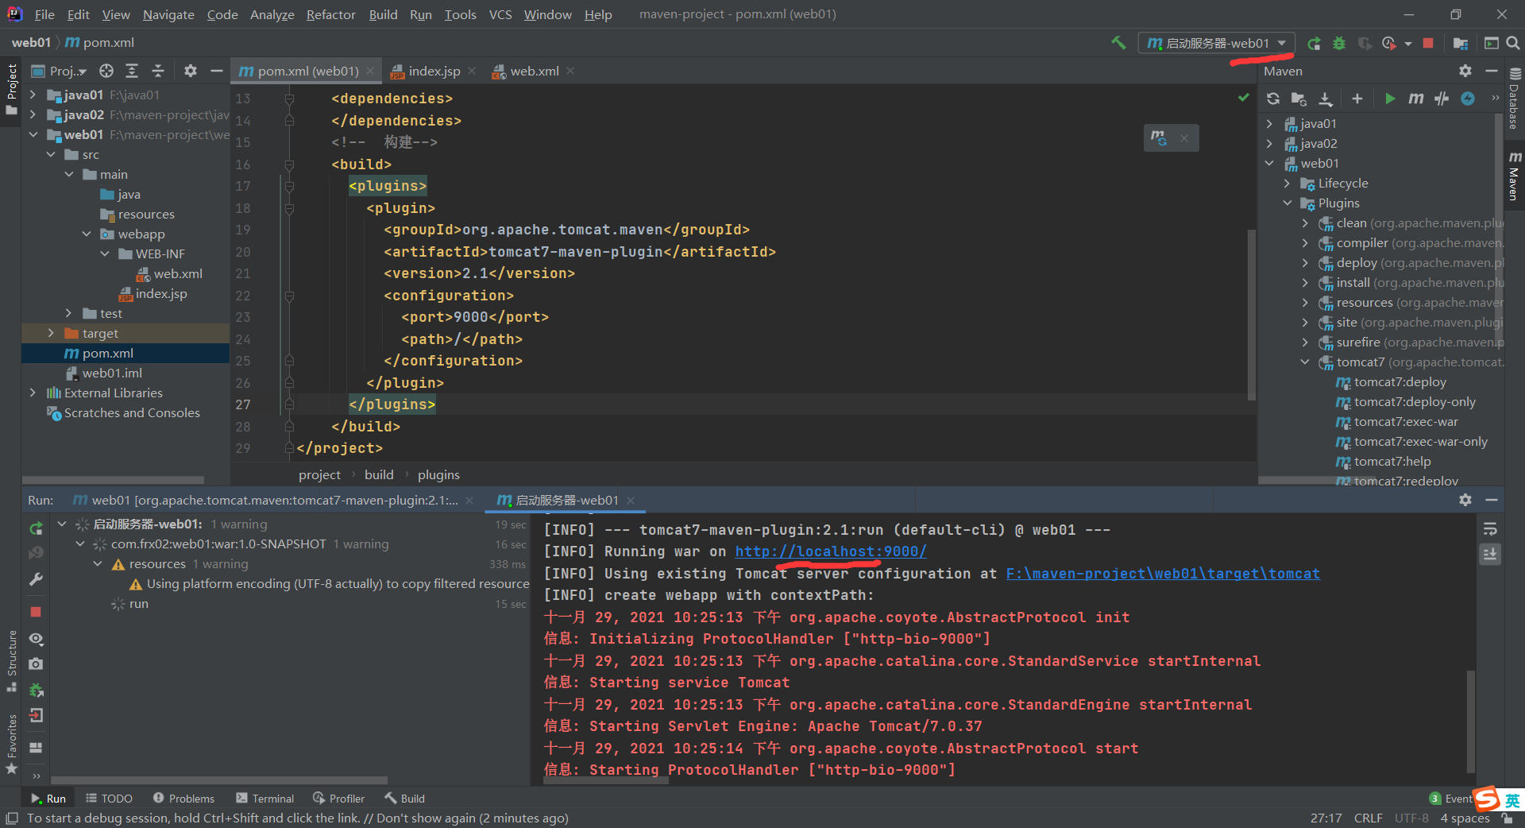Open the Terminal tool window button

point(264,799)
